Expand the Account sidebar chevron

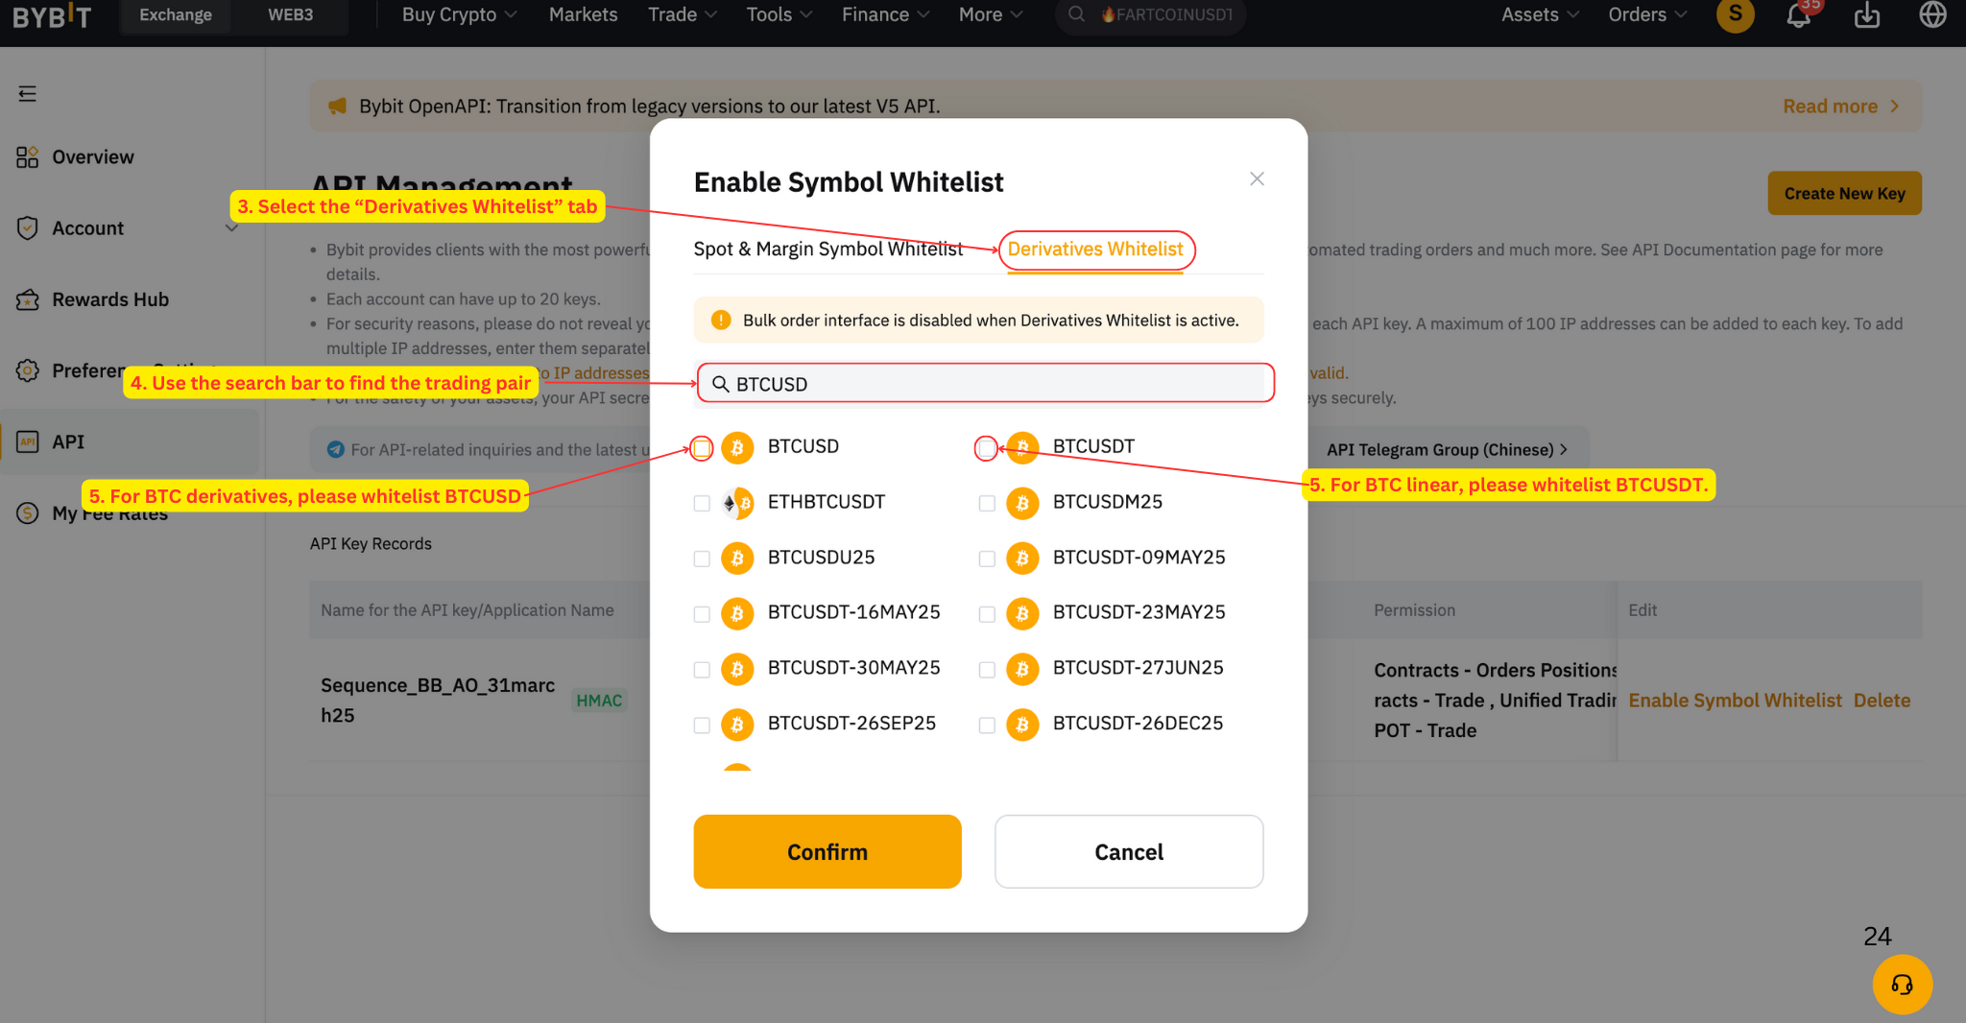231,227
